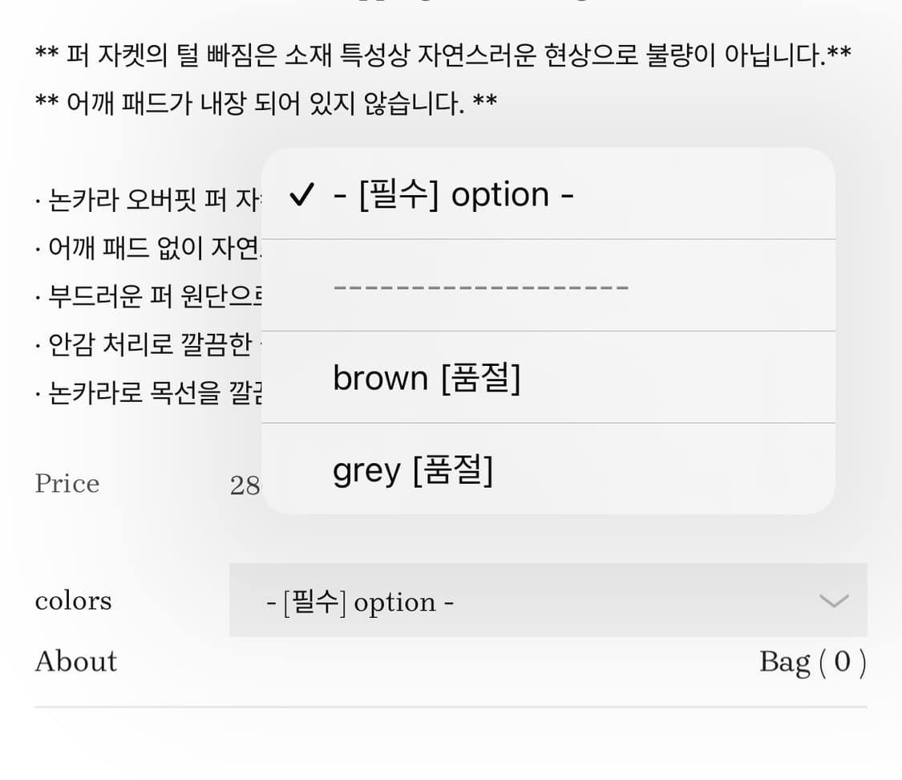This screenshot has width=902, height=780.
Task: Click the chevron on the colors dropdown
Action: (832, 600)
